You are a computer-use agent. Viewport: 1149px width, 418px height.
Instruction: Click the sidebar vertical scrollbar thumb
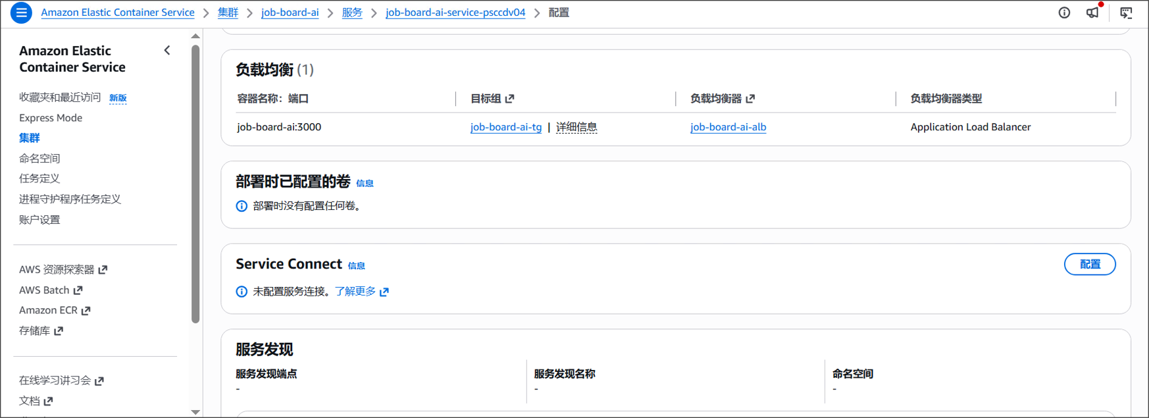[x=195, y=184]
